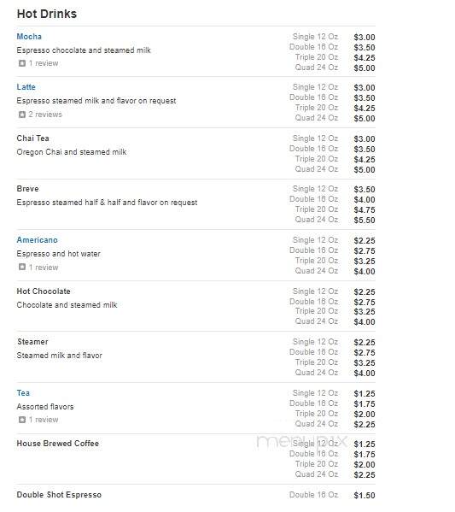Select the Hot Chocolate item title

click(x=44, y=291)
